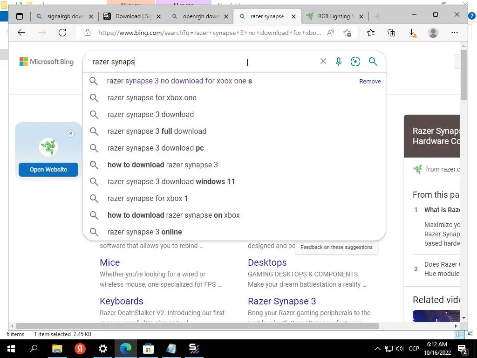The width and height of the screenshot is (477, 358).
Task: Open SignalRGB app on taskbar
Action: (194, 349)
